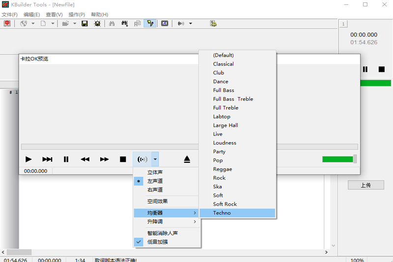393x262 pixels.
Task: Click the volume slider in preview player
Action: pos(339,159)
